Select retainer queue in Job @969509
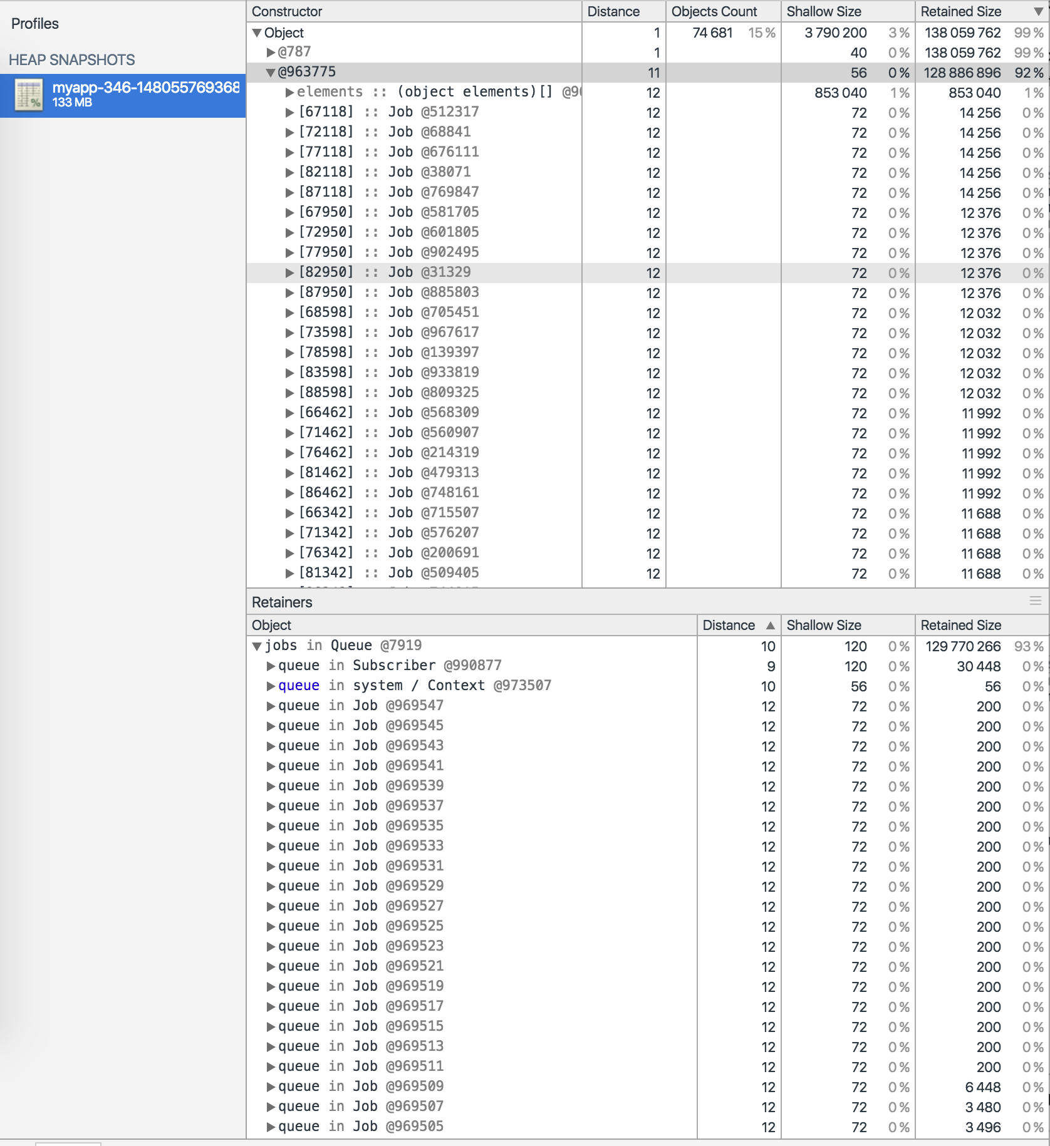The width and height of the screenshot is (1050, 1146). [x=648, y=1087]
